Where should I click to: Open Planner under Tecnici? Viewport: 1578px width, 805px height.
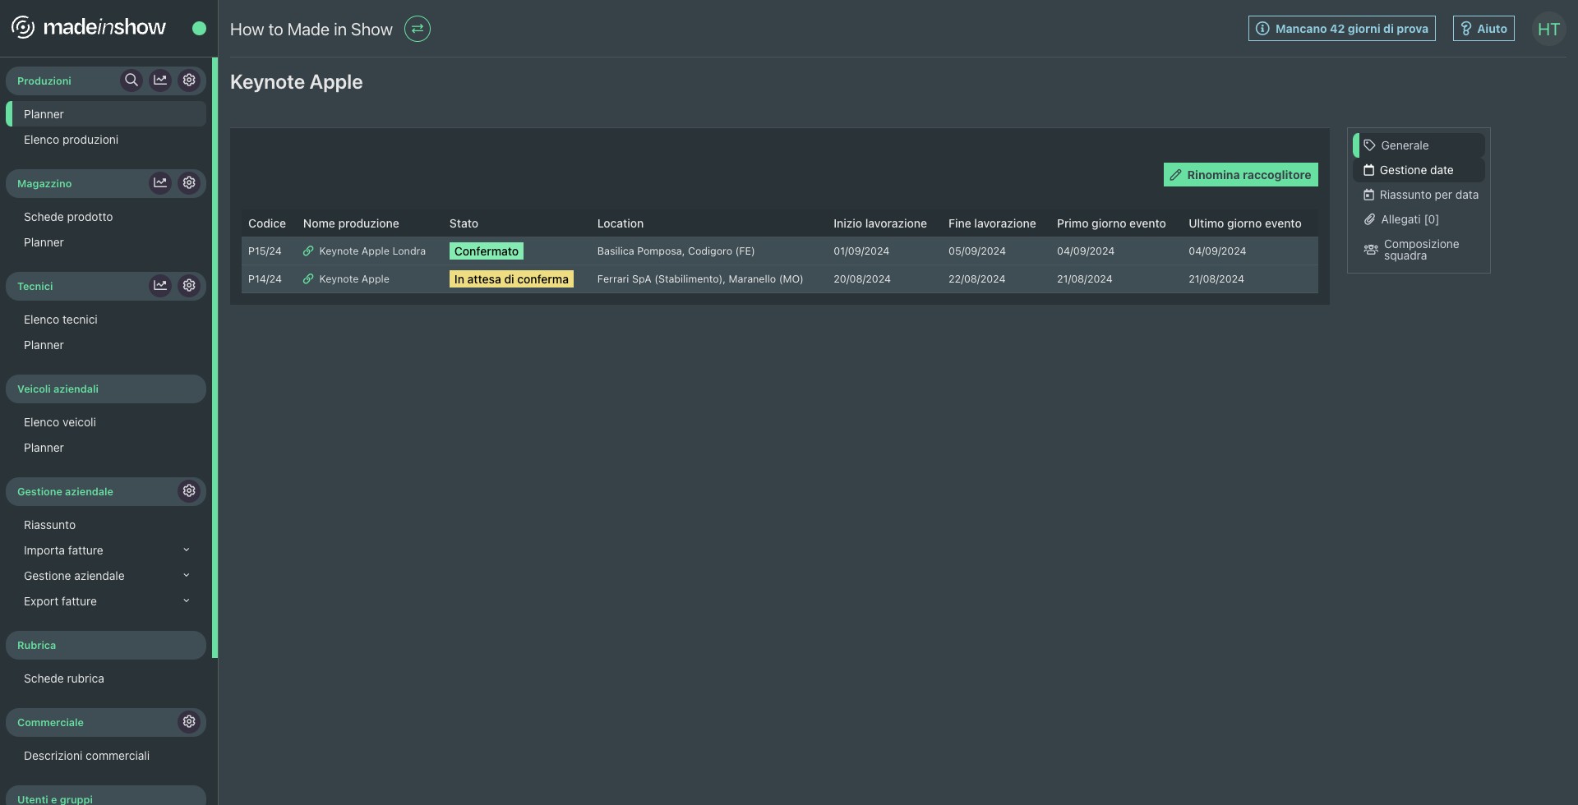click(x=106, y=345)
